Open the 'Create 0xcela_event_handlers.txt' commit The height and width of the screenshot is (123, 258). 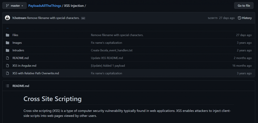[x=112, y=50]
